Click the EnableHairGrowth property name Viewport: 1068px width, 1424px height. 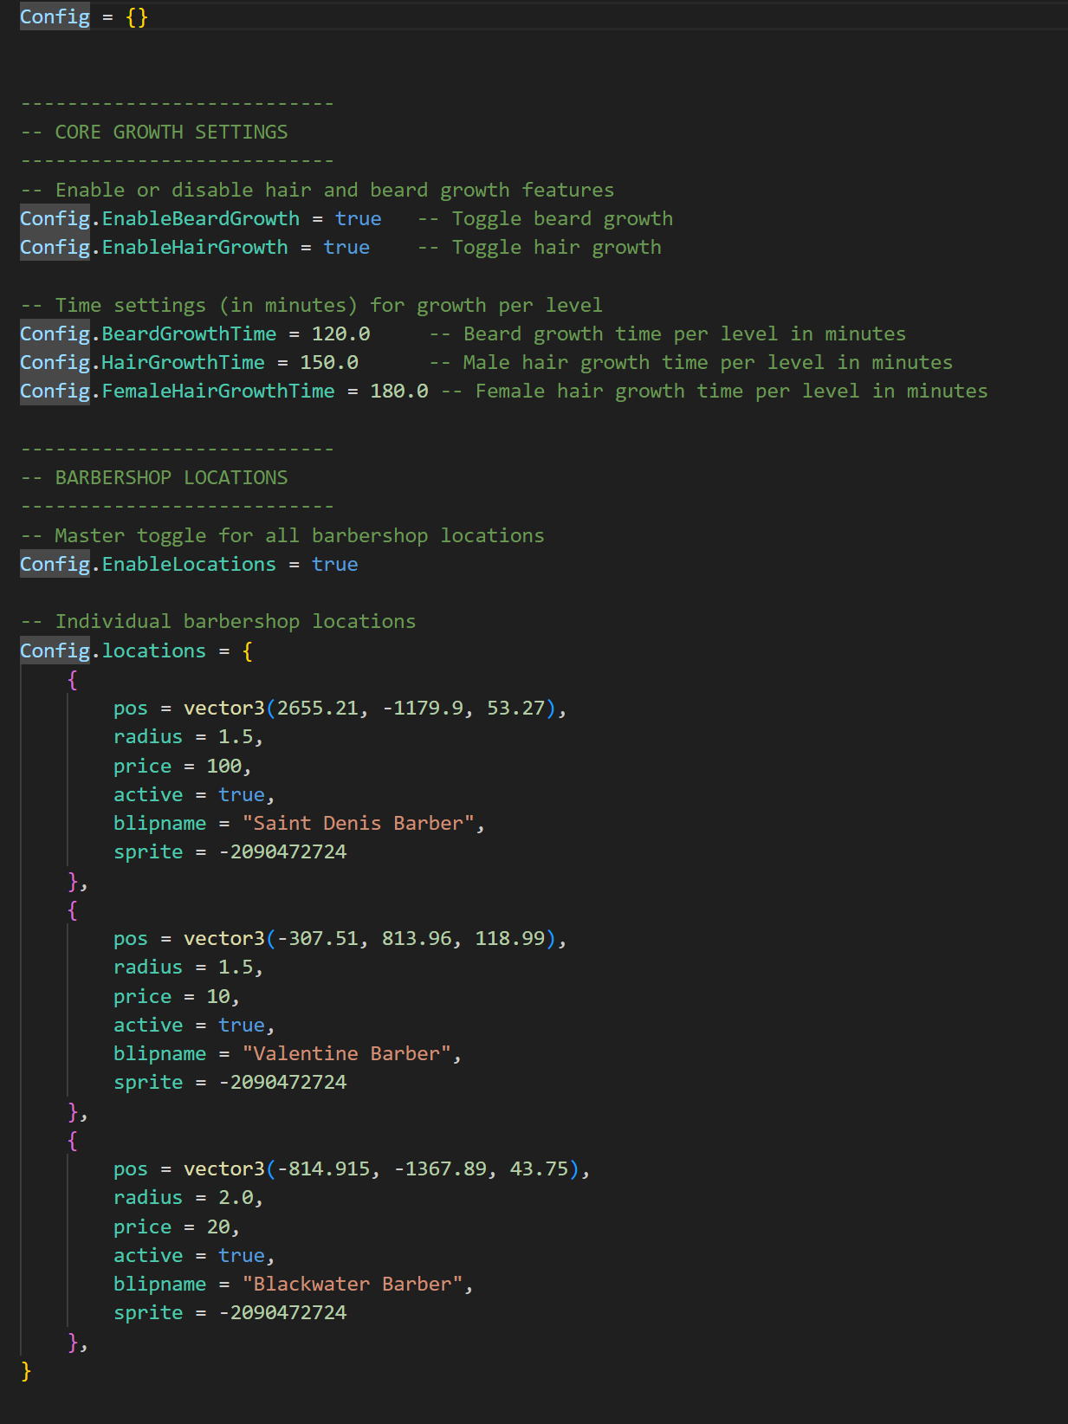(195, 247)
